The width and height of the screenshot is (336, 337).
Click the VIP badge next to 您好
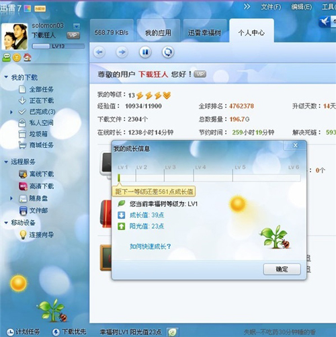[x=200, y=74]
